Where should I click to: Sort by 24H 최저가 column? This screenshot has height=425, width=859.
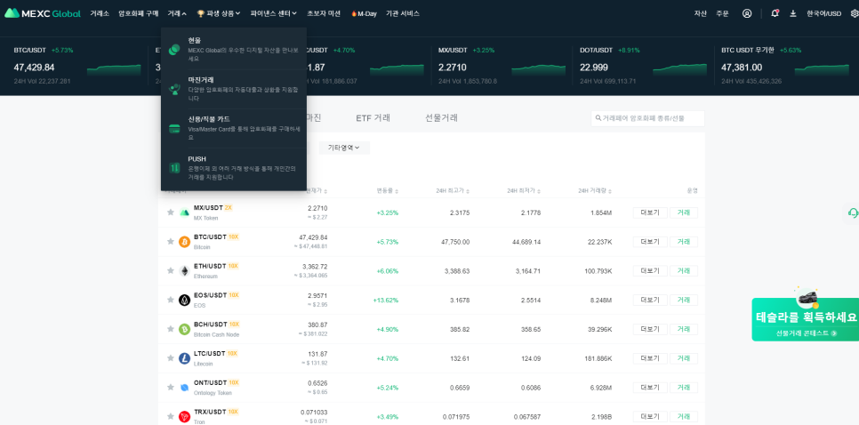coord(524,190)
